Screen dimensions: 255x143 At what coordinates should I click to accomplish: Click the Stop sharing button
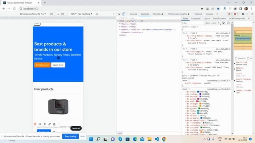(71, 136)
